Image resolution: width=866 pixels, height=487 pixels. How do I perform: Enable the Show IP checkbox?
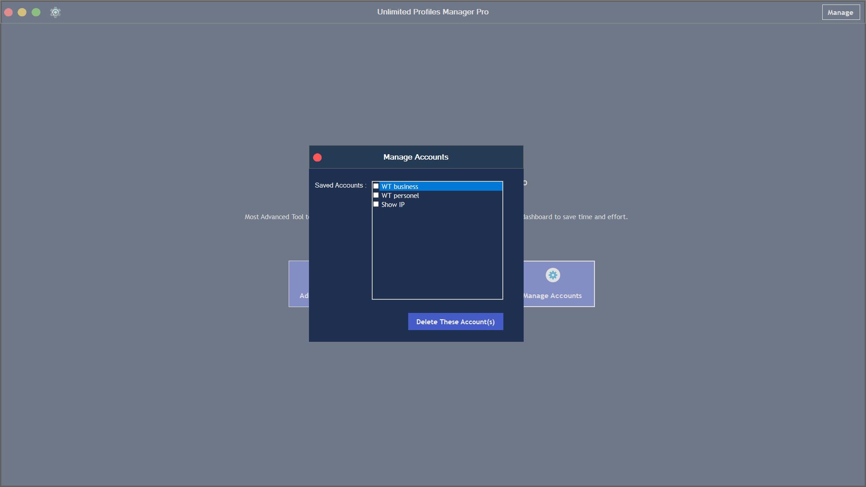point(376,204)
